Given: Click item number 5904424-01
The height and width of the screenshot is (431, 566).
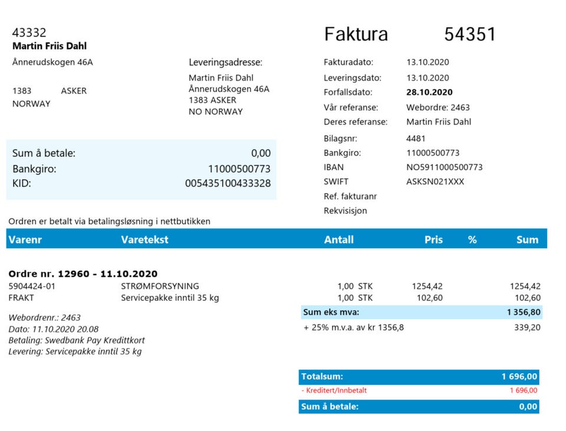Looking at the screenshot, I should point(32,286).
